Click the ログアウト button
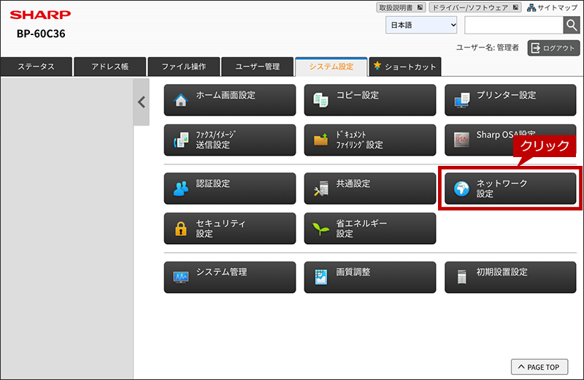584x380 pixels. pyautogui.click(x=553, y=48)
